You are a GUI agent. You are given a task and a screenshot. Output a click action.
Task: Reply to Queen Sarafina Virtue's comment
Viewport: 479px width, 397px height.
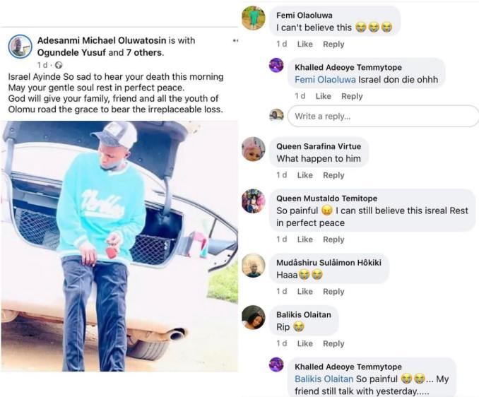point(333,175)
